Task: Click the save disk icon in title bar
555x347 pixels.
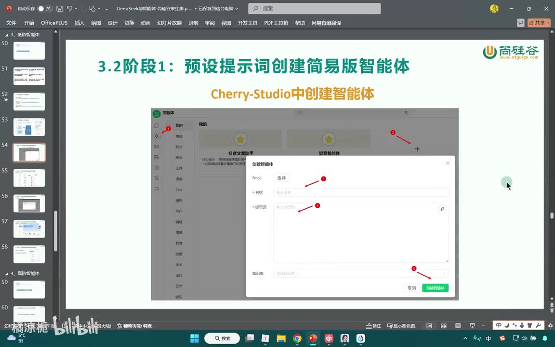Action: [x=59, y=9]
